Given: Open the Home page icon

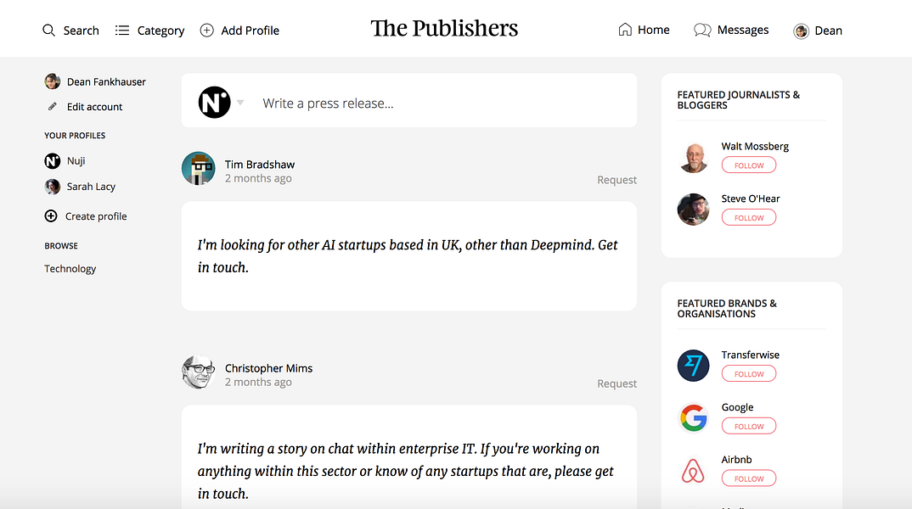Looking at the screenshot, I should coord(624,29).
